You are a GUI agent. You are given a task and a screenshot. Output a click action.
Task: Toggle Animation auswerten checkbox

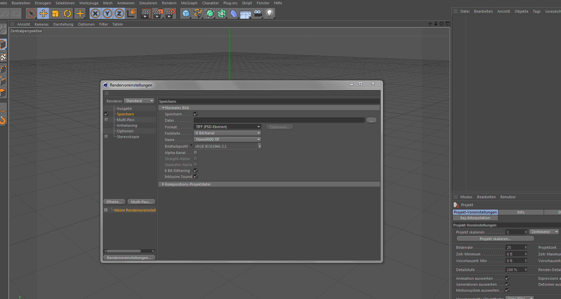507,278
